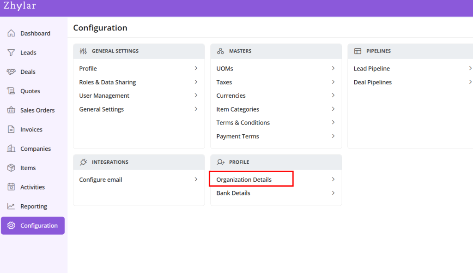This screenshot has width=473, height=273.
Task: Open the Lead Pipeline entry
Action: (x=371, y=69)
